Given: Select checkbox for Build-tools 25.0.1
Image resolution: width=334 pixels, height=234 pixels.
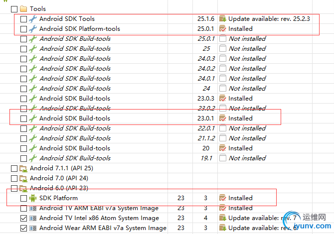Looking at the screenshot, I should tap(23, 39).
